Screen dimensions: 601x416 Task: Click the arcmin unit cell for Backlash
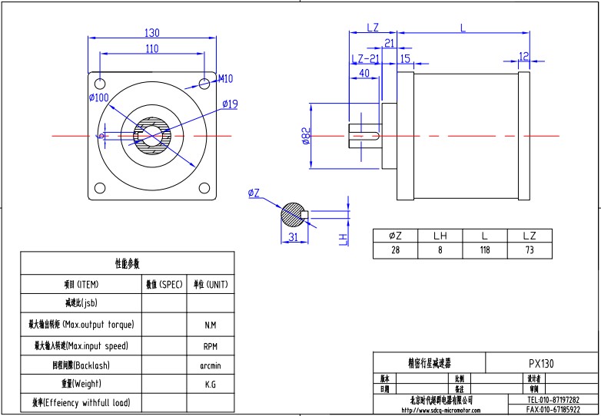pos(210,366)
